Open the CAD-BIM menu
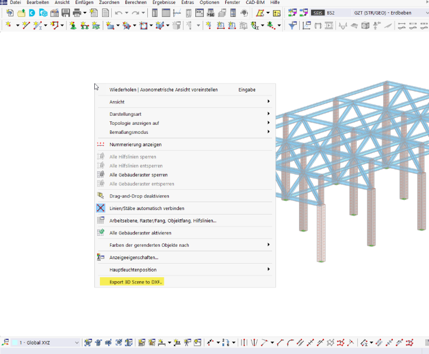 255,2
